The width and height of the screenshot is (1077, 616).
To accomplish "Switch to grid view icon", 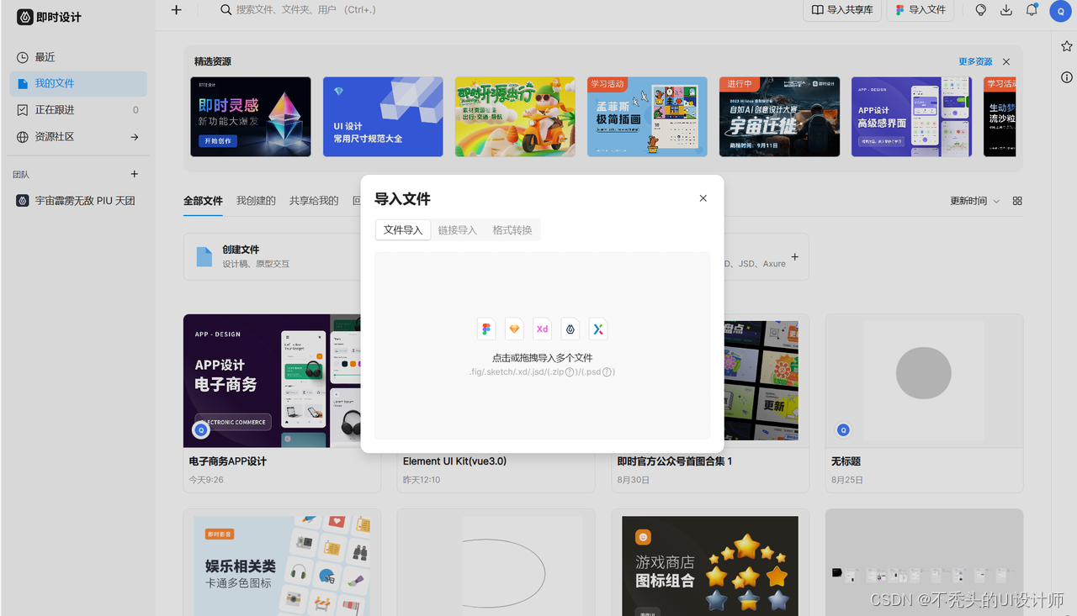I will pos(1017,201).
